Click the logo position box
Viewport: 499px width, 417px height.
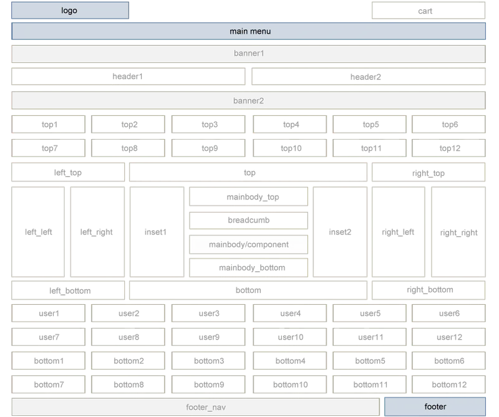(x=70, y=11)
